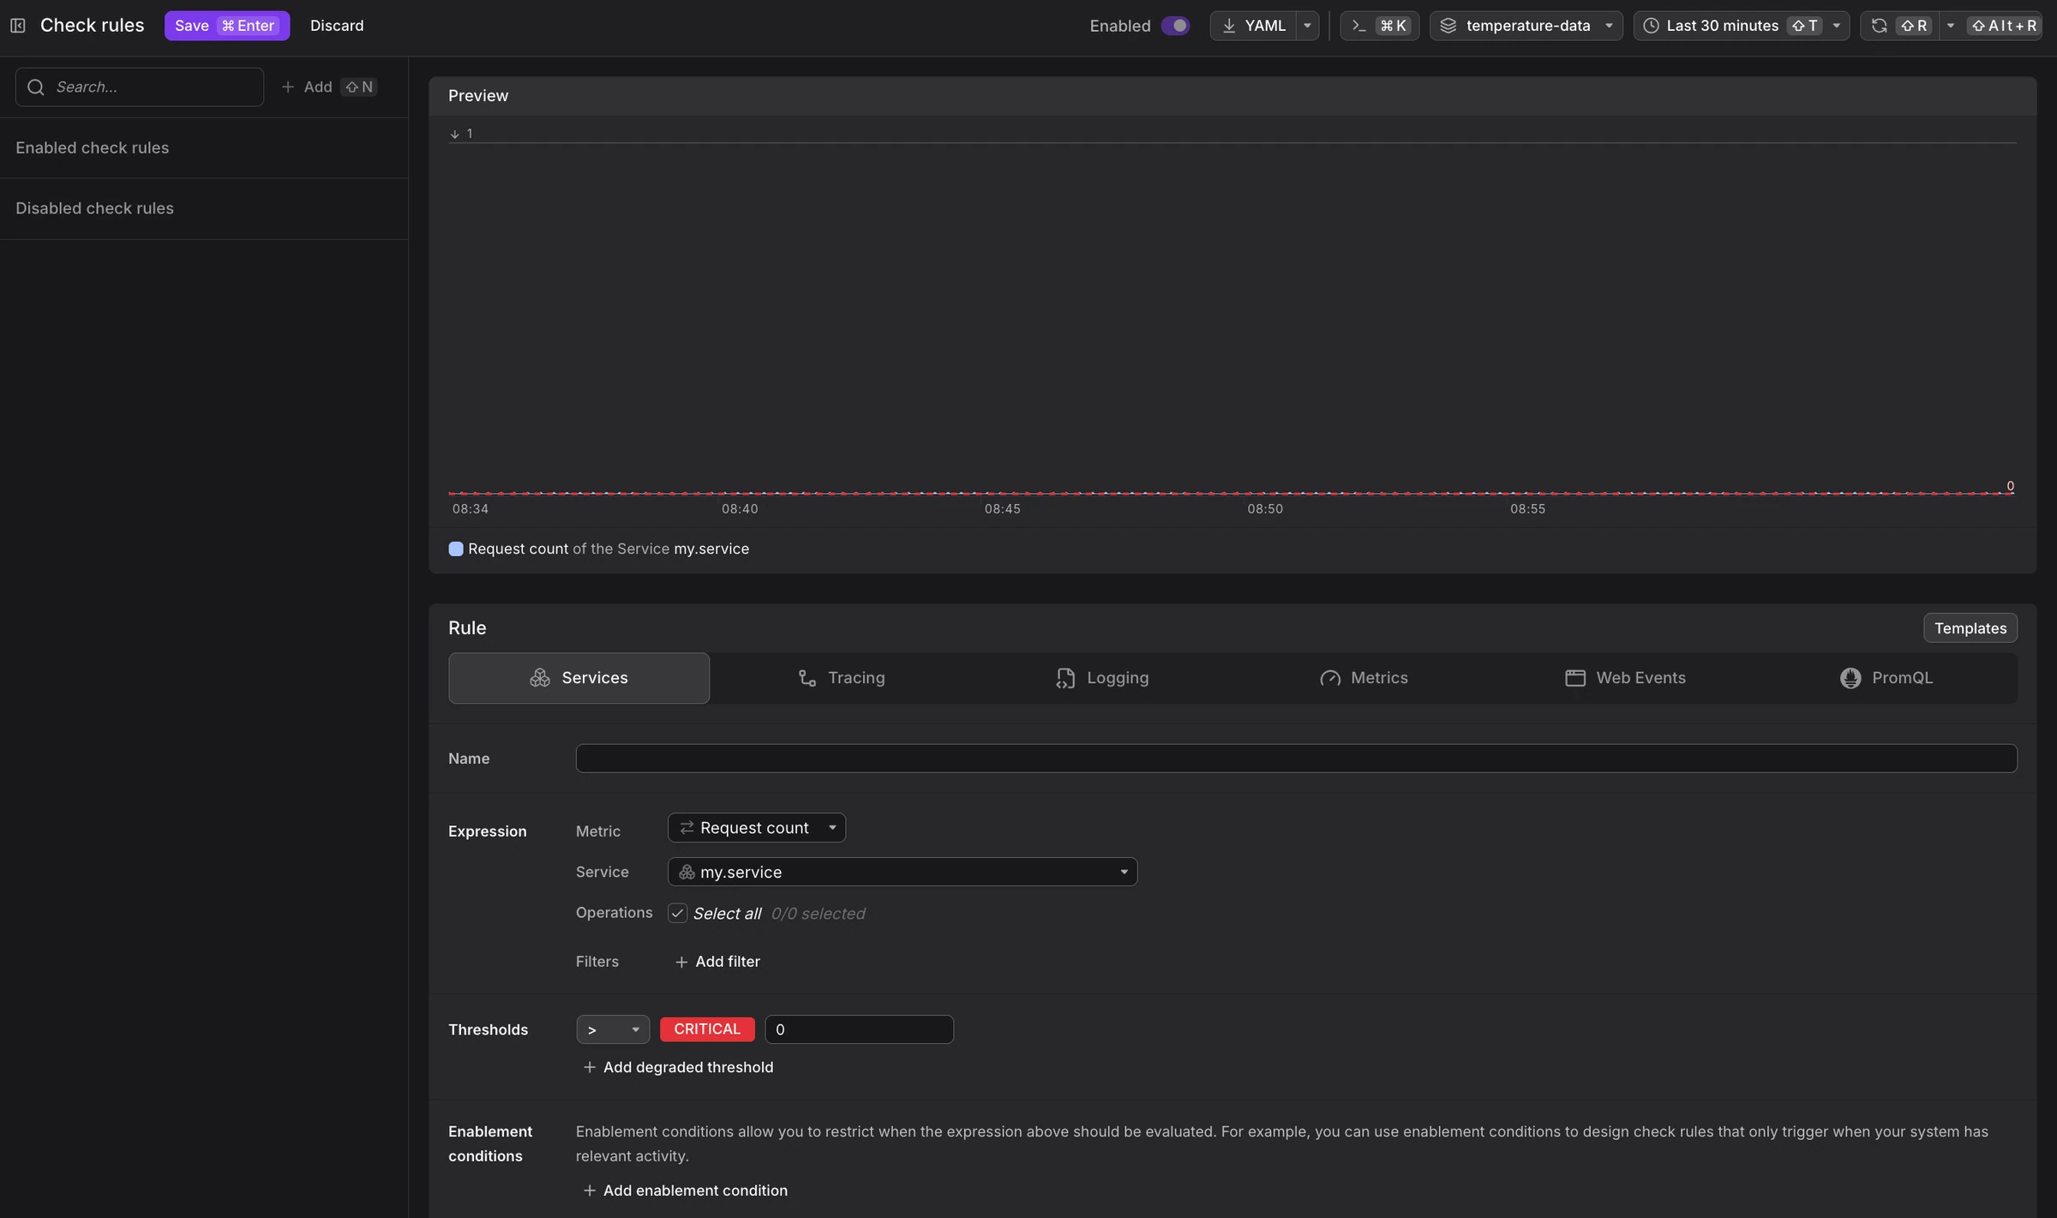This screenshot has width=2057, height=1218.
Task: Click the plus icon for degraded threshold
Action: [x=590, y=1067]
